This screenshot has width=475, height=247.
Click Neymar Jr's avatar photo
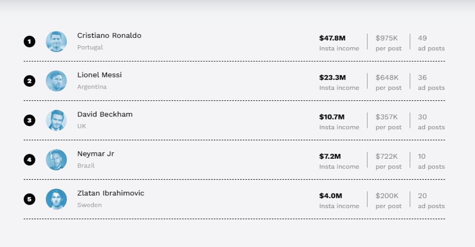(x=56, y=159)
